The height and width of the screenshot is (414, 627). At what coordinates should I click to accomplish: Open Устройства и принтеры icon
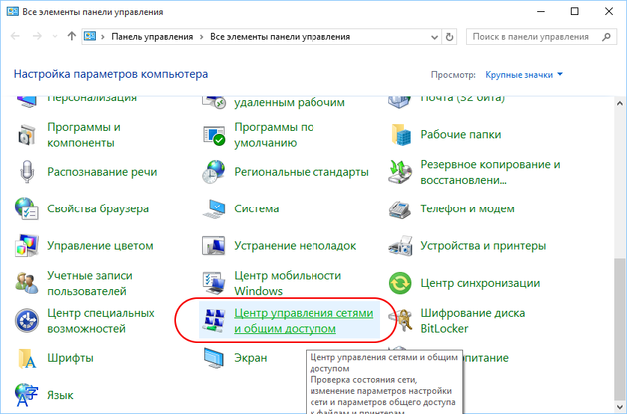click(x=401, y=245)
